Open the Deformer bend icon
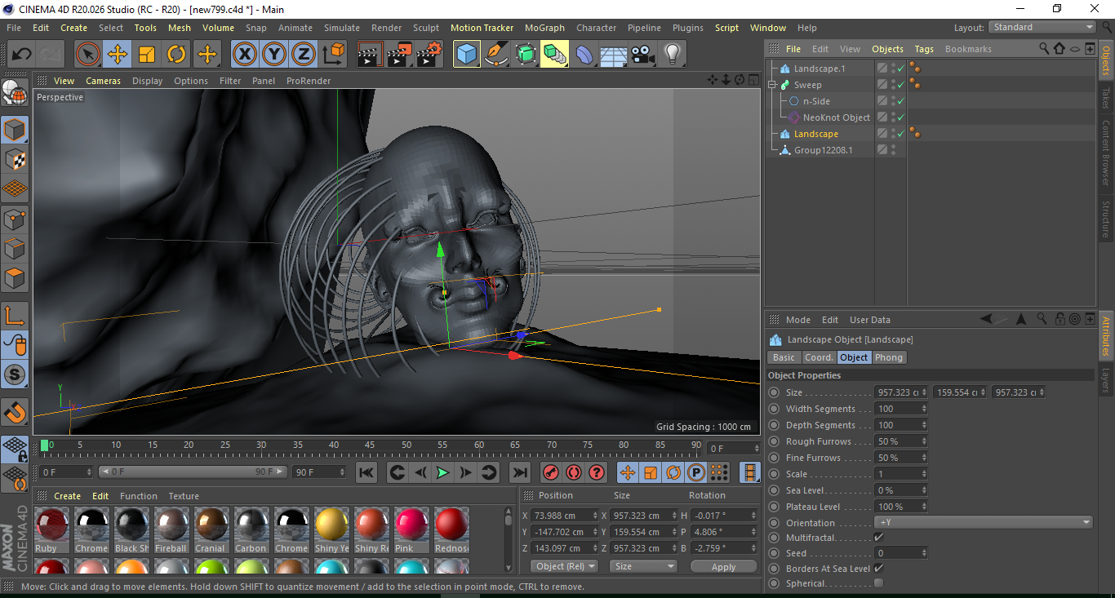The width and height of the screenshot is (1115, 598). [x=585, y=55]
